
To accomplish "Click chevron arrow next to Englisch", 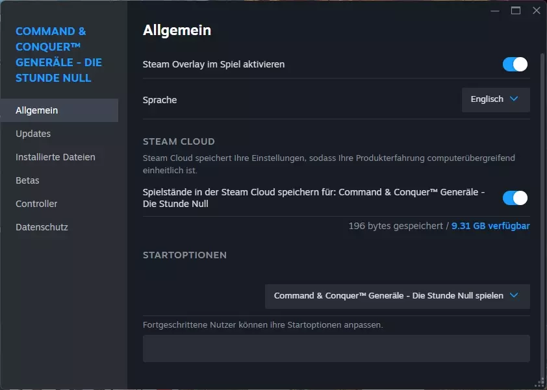I will [x=514, y=99].
